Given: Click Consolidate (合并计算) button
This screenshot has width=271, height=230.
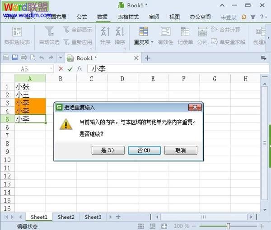Looking at the screenshot, I should [x=225, y=30].
